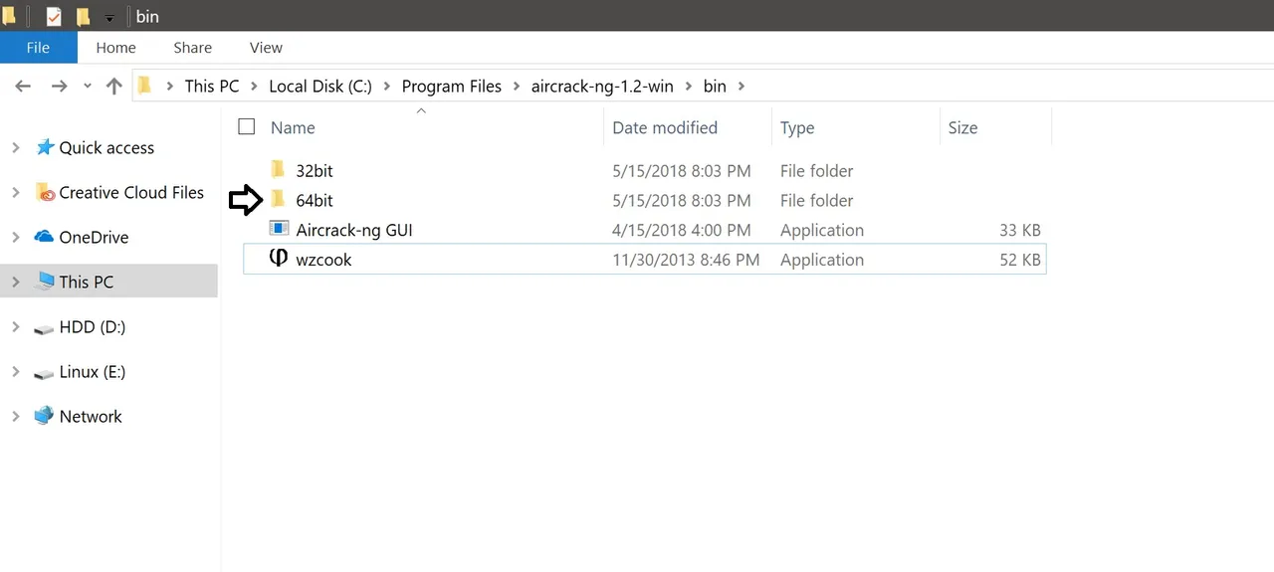
Task: Open the recent locations dropdown
Action: (x=88, y=87)
